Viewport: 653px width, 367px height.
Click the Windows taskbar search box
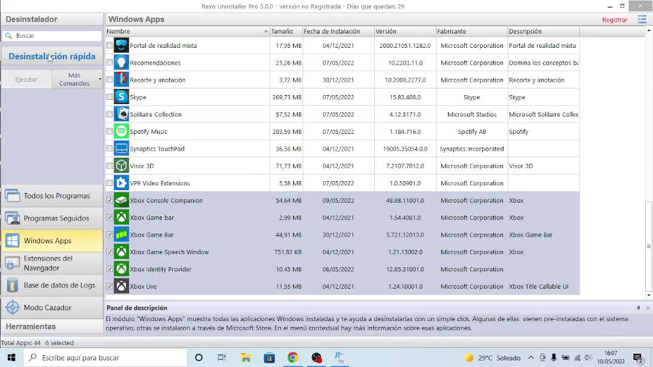105,357
